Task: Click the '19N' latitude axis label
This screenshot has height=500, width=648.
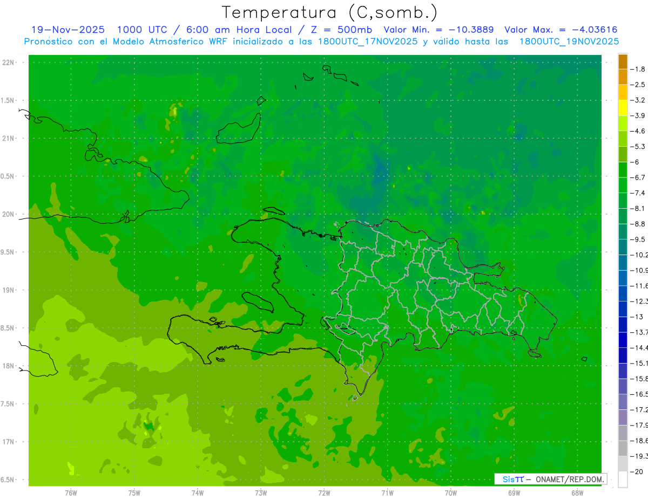Action: point(8,290)
